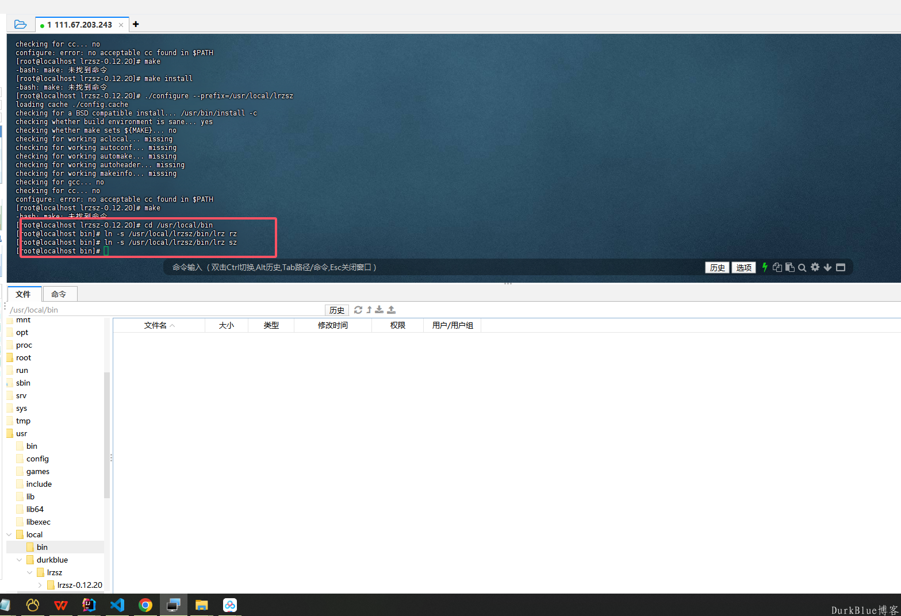Open Google Chrome from the taskbar

pyautogui.click(x=145, y=605)
